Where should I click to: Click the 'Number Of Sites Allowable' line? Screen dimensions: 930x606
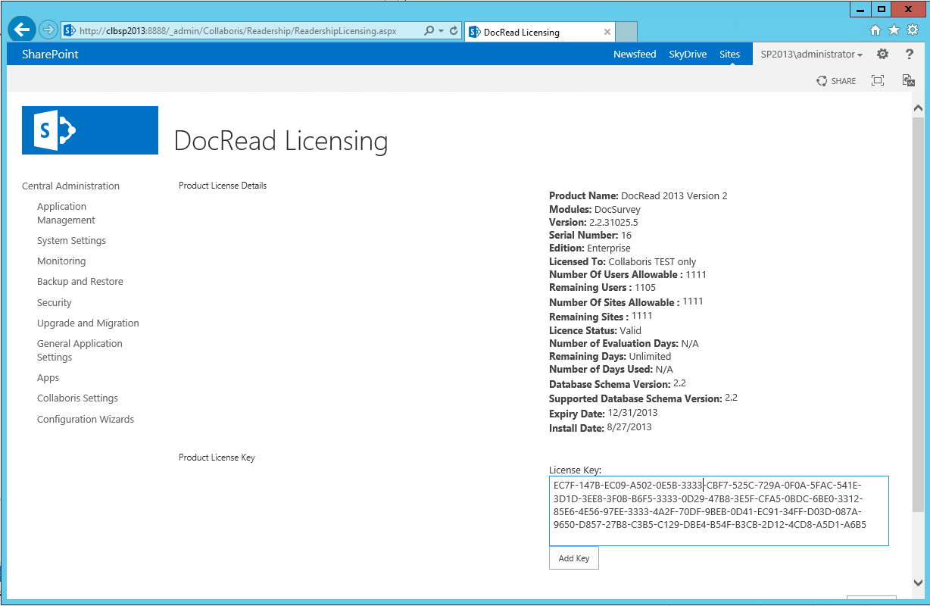point(626,302)
